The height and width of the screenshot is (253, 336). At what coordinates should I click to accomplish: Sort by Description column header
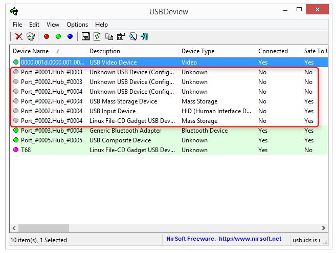click(132, 51)
